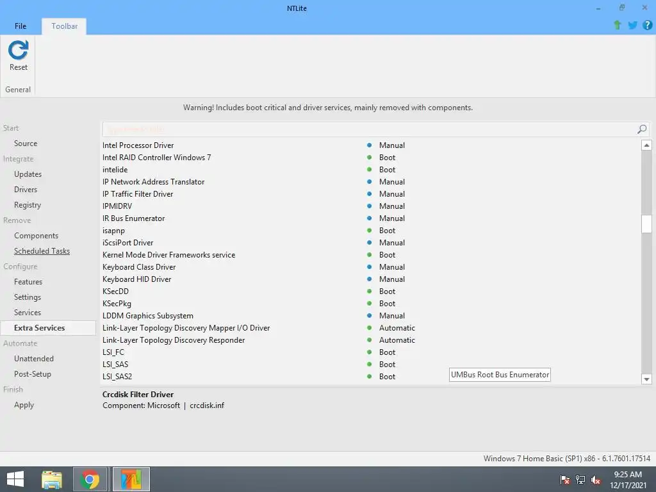The width and height of the screenshot is (656, 492).
Task: Open Boot startup value for Kernel Mode Driver Frameworks
Action: pyautogui.click(x=387, y=255)
